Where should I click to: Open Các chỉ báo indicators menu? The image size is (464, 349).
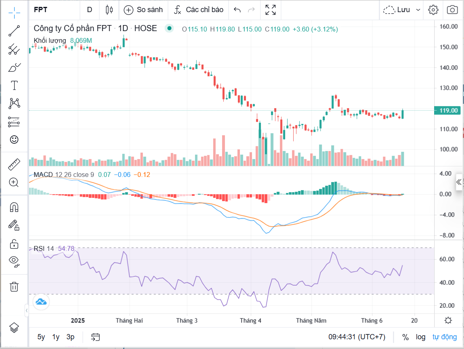[199, 10]
